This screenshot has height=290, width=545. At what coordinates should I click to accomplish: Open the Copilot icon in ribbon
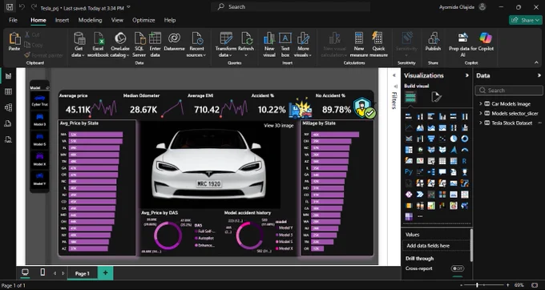tap(486, 38)
